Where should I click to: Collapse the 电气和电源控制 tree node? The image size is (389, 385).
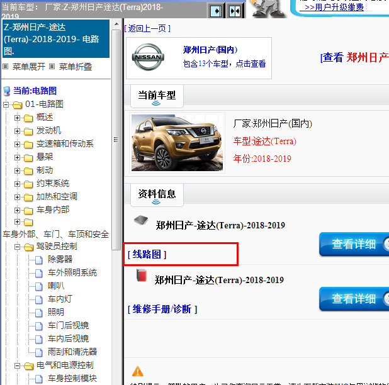17,365
